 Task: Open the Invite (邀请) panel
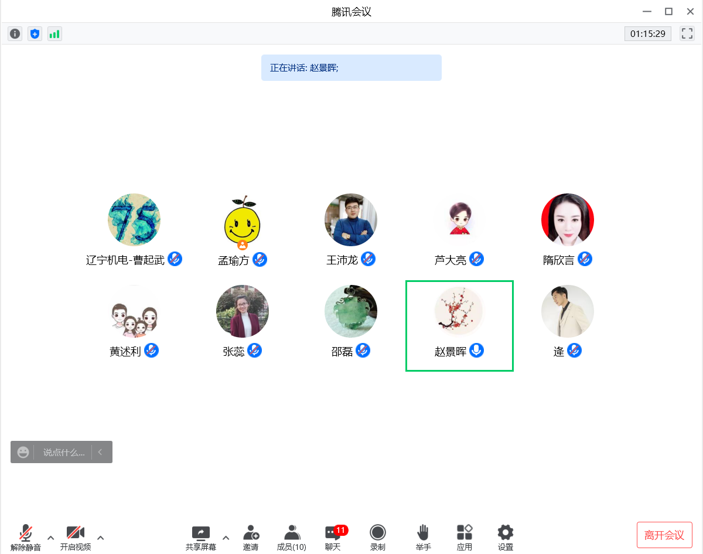pyautogui.click(x=251, y=537)
